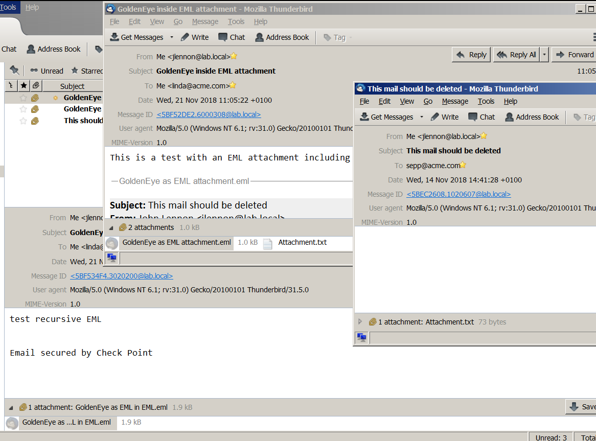Viewport: 596px width, 441px height.
Task: Open Tools menu in 'This mail should be deleted' window
Action: point(486,101)
